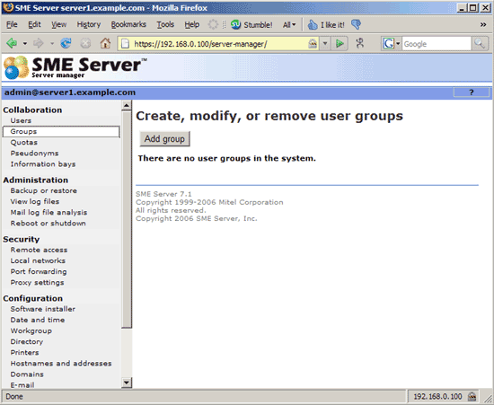Open the File menu
The width and height of the screenshot is (494, 405).
click(x=12, y=24)
